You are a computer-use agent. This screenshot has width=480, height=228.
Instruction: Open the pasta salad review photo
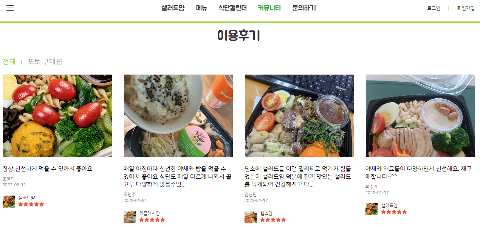[x=57, y=116]
